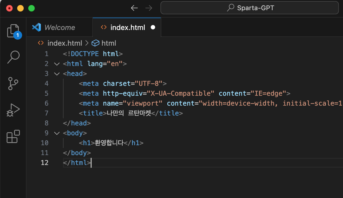The image size is (343, 198).
Task: Click the h1 text 환영합니다
Action: tap(109, 143)
